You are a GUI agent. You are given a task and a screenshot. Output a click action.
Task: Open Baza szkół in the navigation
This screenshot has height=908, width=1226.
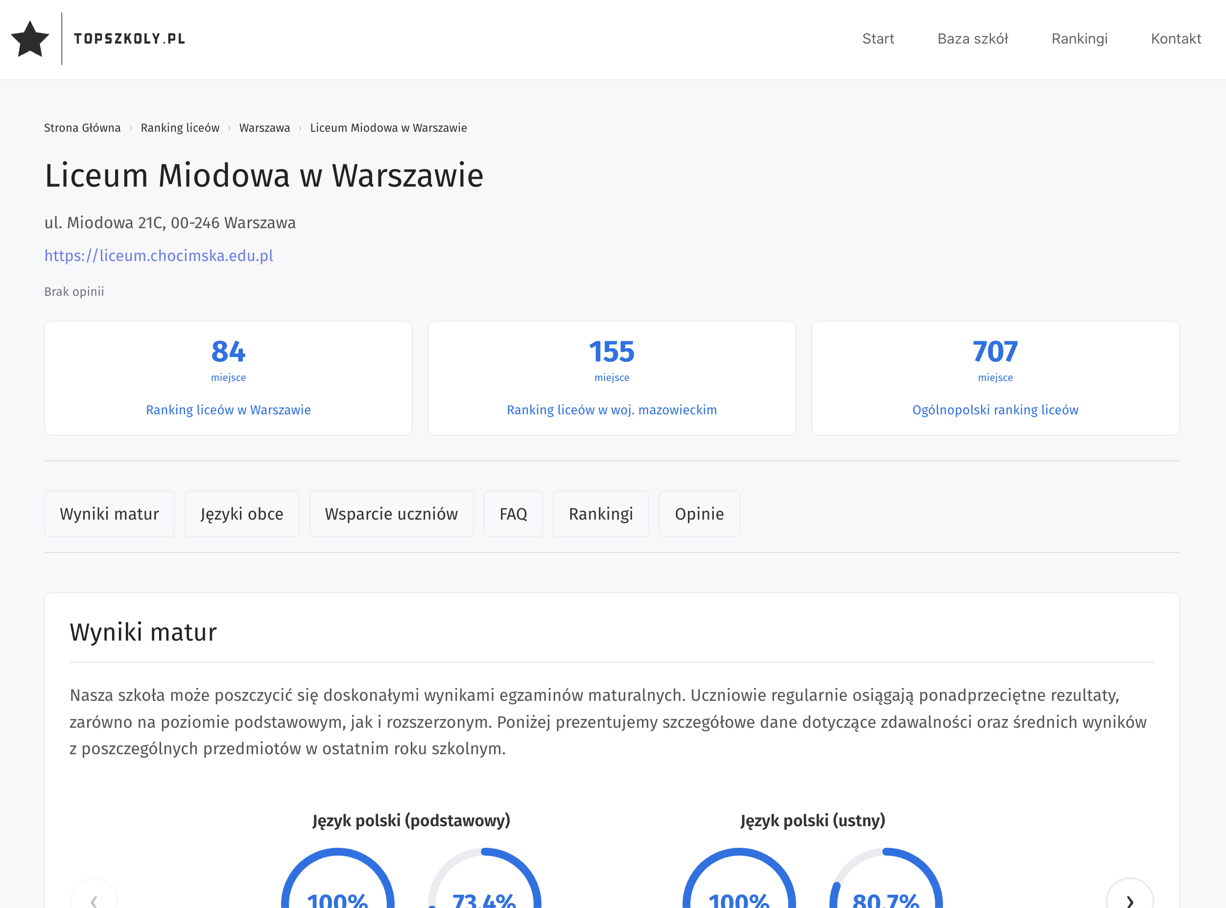[973, 39]
